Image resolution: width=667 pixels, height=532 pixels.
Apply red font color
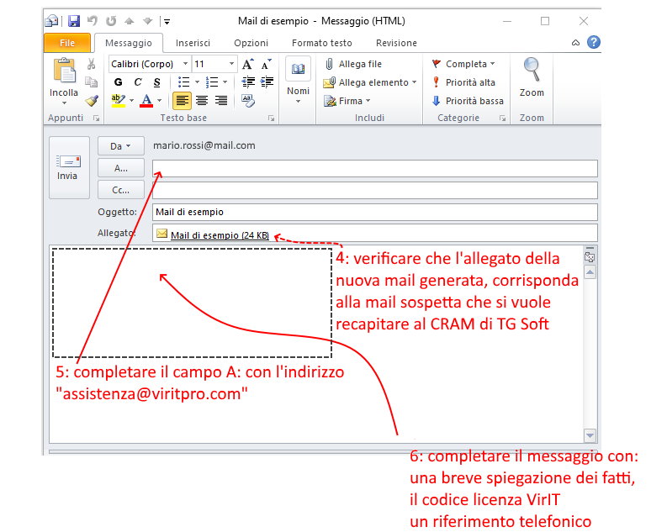point(146,101)
